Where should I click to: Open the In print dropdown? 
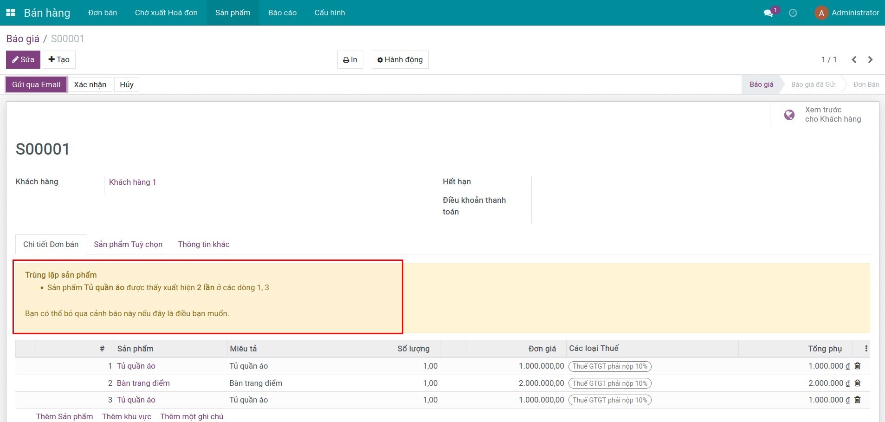[350, 59]
